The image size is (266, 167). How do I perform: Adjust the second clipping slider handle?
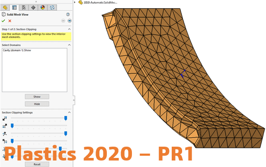12,126
